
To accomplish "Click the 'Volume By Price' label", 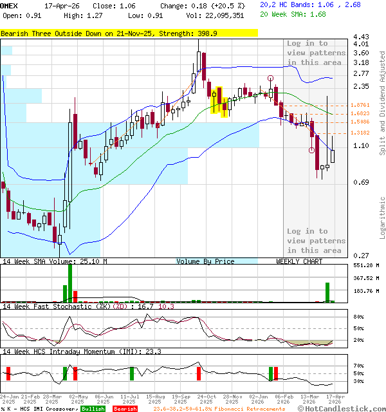I will tap(205, 261).
